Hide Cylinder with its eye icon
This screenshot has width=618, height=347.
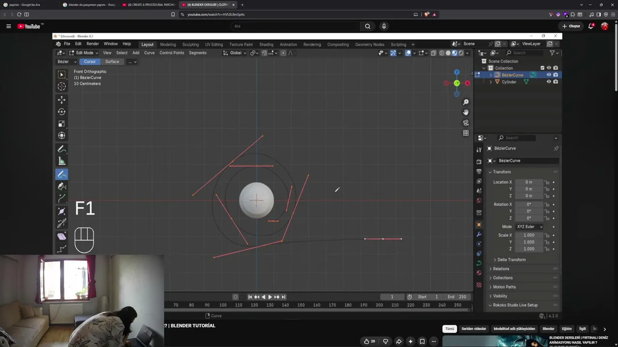[548, 82]
